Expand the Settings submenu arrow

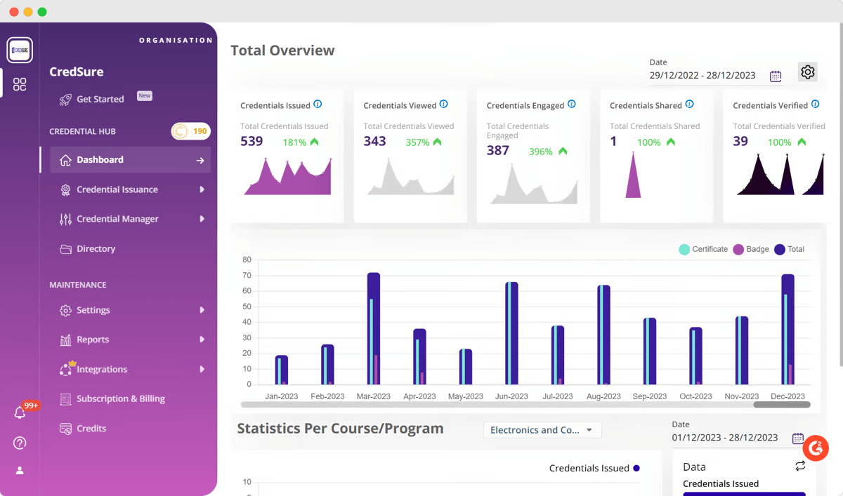(x=202, y=310)
